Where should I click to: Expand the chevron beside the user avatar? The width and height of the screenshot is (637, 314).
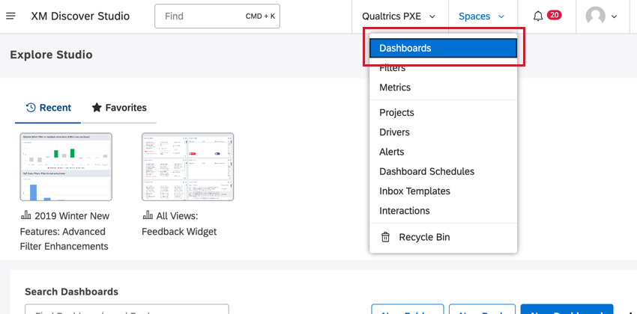615,16
